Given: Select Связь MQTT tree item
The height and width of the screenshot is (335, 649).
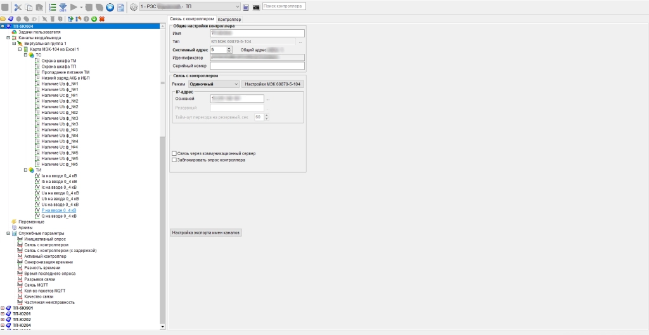Looking at the screenshot, I should (x=36, y=286).
